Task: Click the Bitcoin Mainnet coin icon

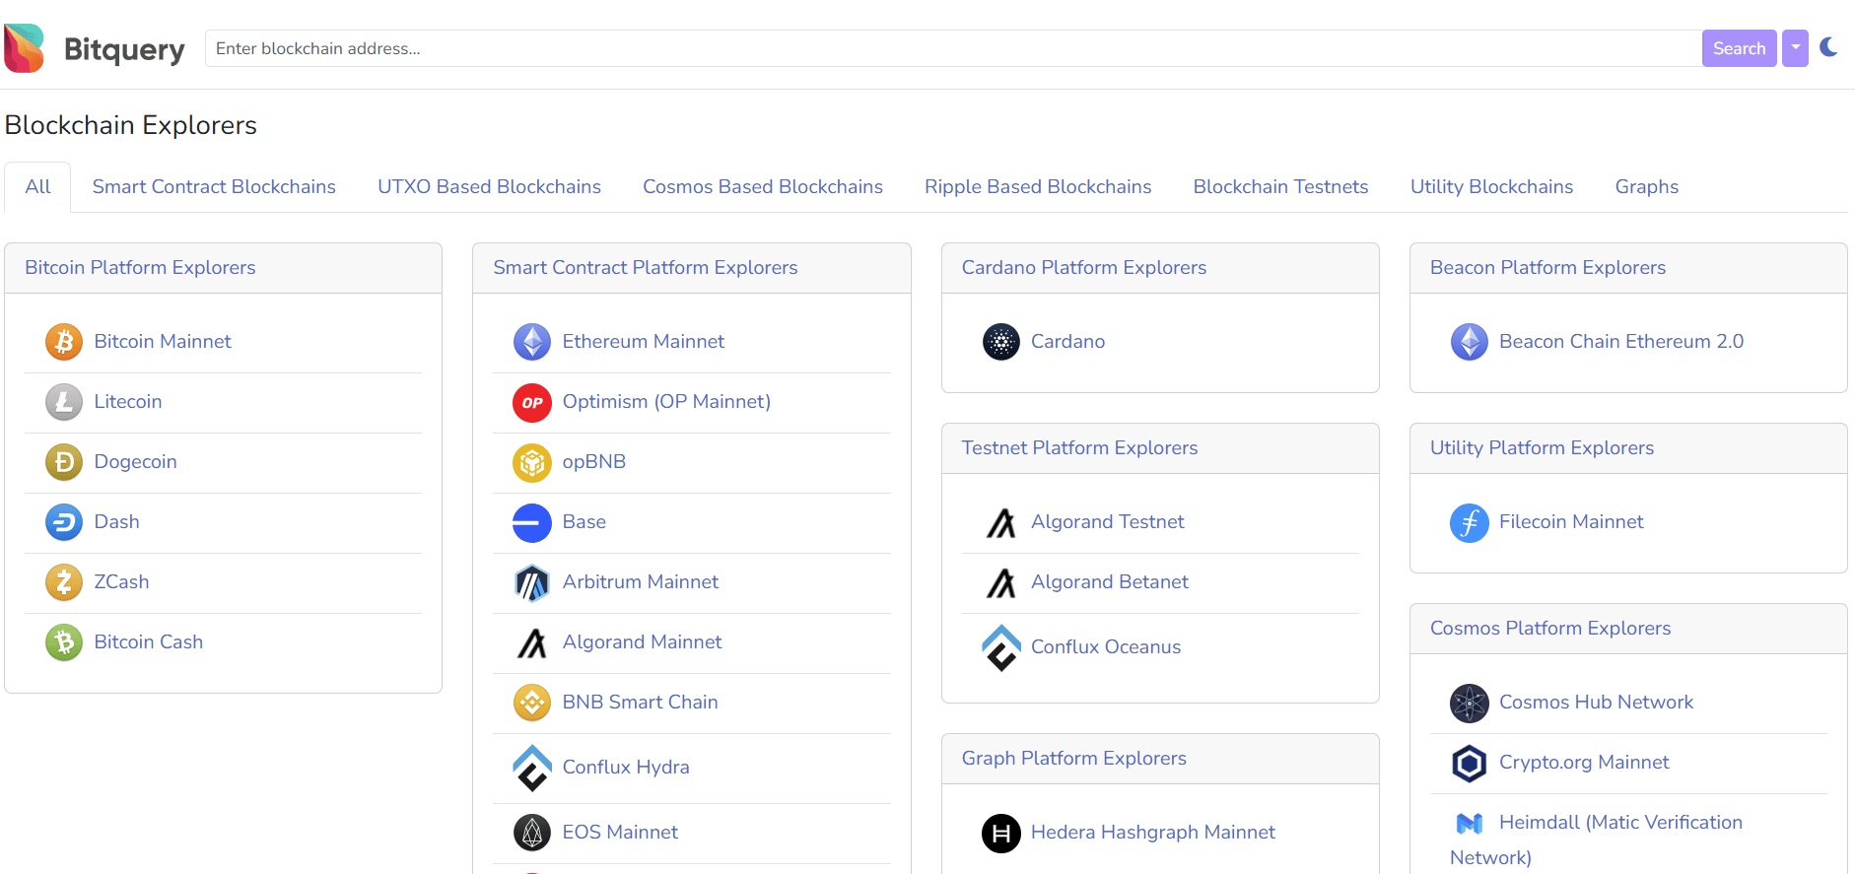Action: pos(64,342)
